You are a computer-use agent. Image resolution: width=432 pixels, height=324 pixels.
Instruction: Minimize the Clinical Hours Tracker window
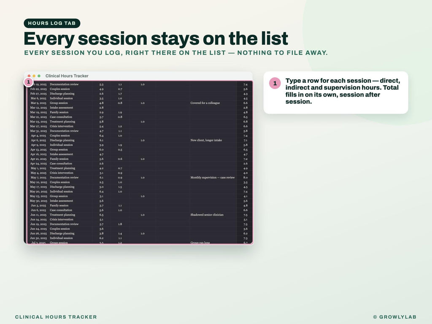pyautogui.click(x=34, y=76)
